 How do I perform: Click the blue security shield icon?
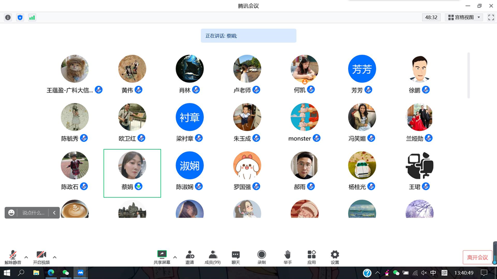[20, 17]
